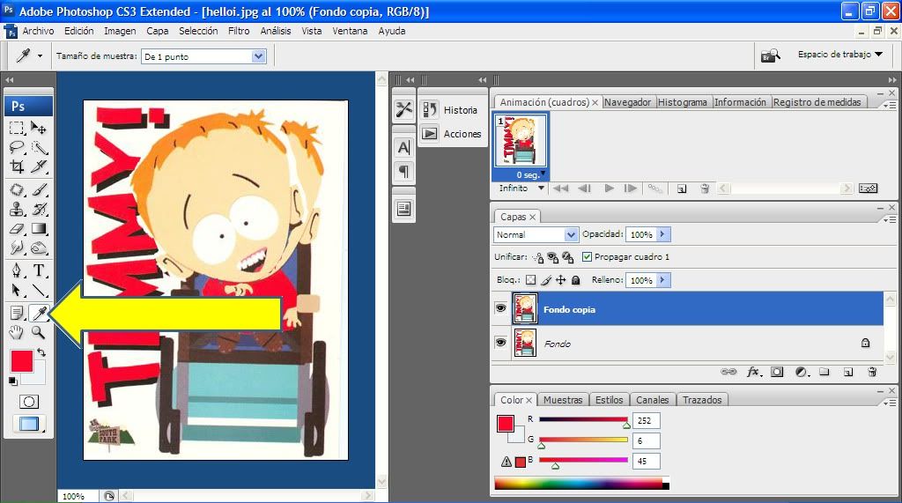902x503 pixels.
Task: Open the Archivo menu
Action: (x=38, y=31)
